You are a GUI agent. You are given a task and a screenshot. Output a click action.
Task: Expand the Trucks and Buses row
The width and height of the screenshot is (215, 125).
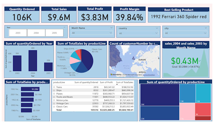(54, 97)
